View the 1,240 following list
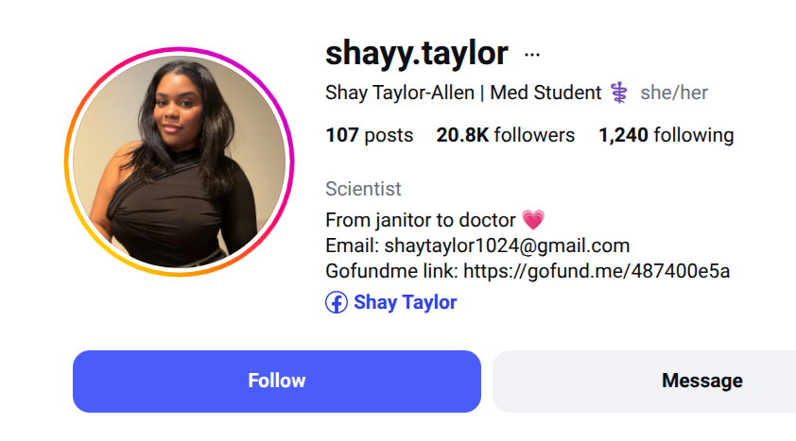 point(666,135)
